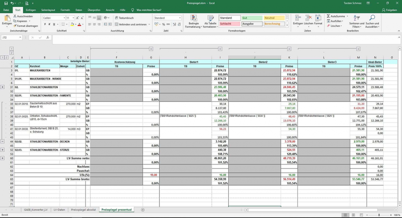Toggle Textumbruch wrap text
402x218 pixels.
[124, 18]
